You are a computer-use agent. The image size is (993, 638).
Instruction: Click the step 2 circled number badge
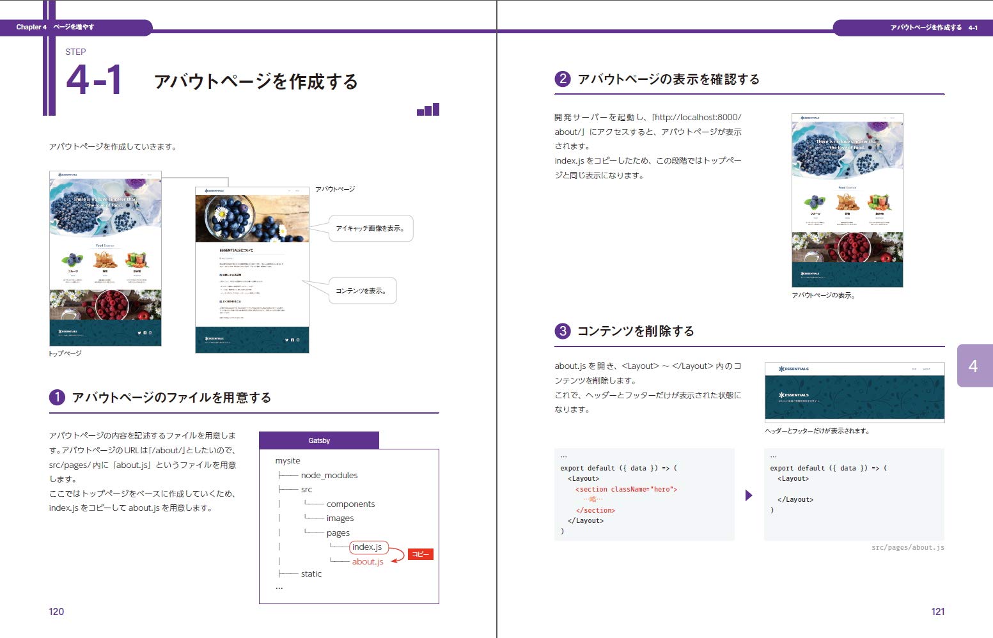(563, 79)
